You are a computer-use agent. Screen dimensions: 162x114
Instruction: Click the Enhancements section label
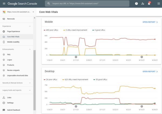pos(8,49)
